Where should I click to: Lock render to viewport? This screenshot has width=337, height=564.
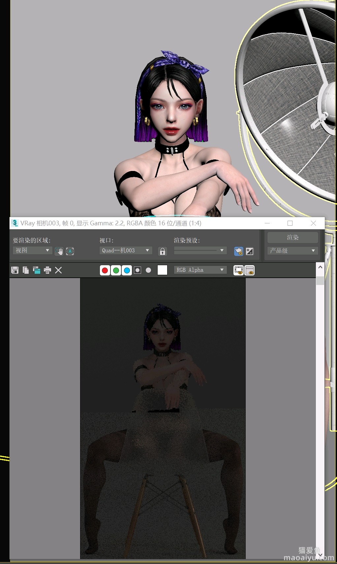tap(162, 251)
